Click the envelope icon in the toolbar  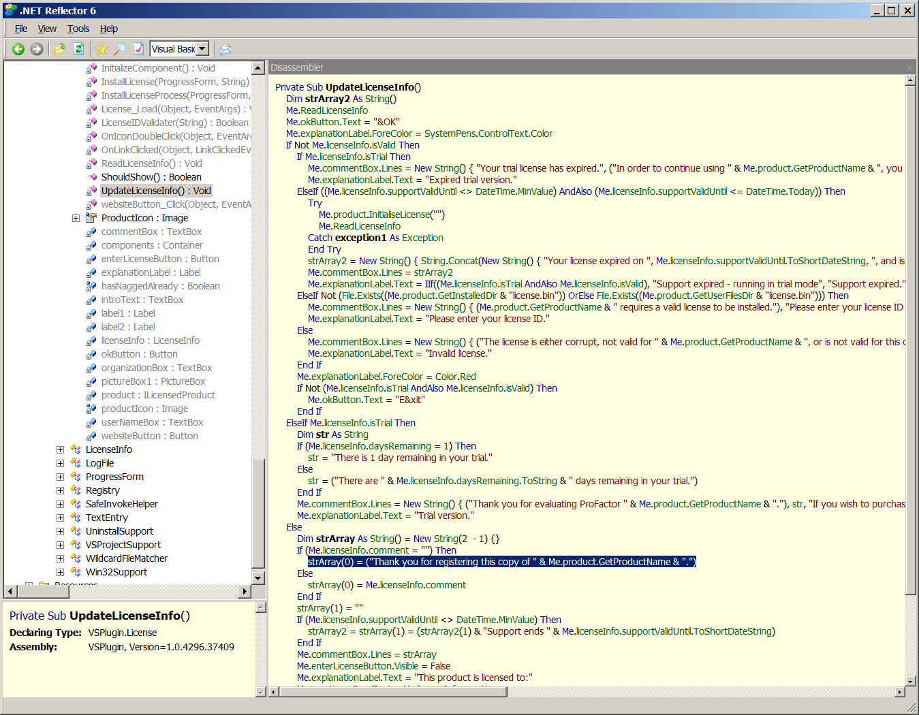(225, 49)
